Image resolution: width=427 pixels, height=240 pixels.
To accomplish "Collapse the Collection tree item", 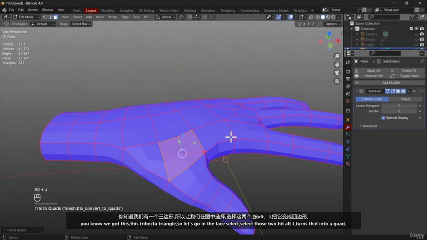I will (x=351, y=29).
